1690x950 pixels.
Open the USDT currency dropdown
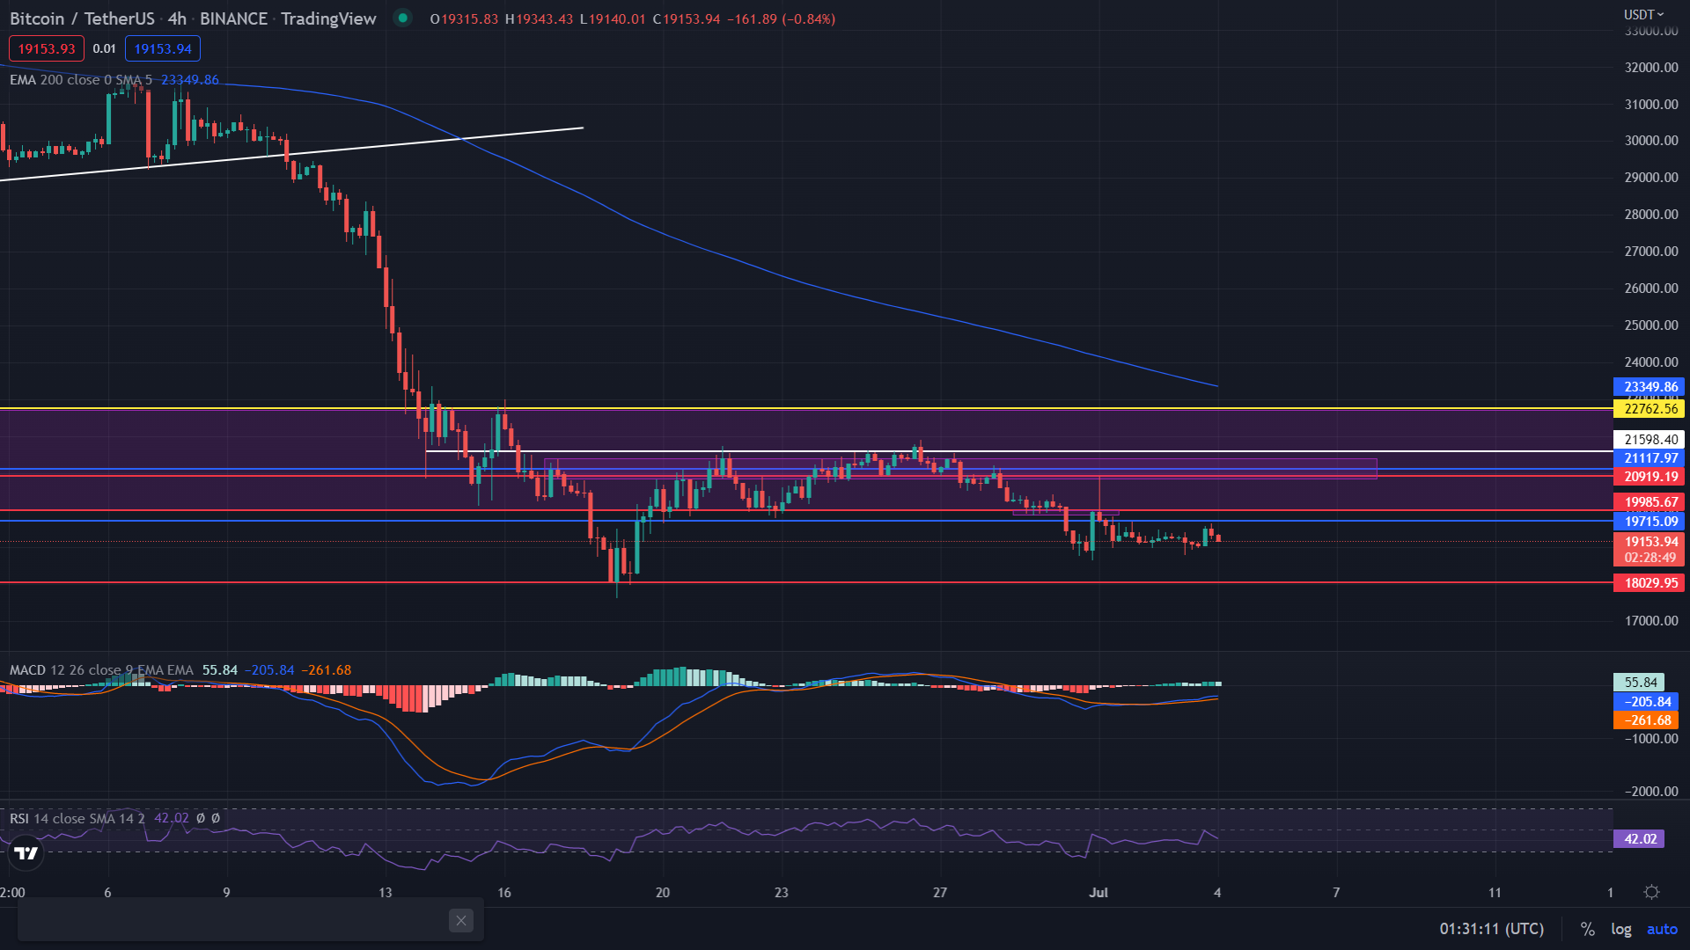coord(1642,14)
